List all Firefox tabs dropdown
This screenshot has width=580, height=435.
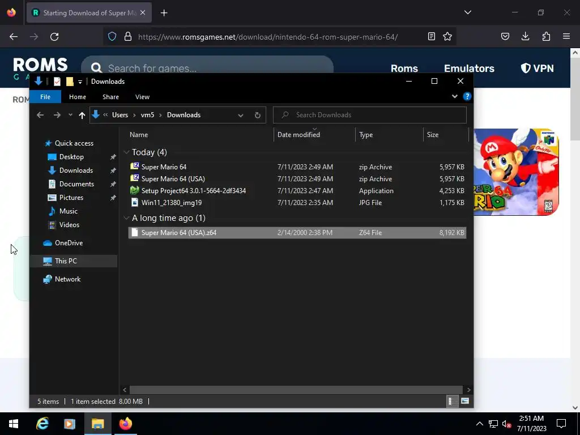click(468, 12)
